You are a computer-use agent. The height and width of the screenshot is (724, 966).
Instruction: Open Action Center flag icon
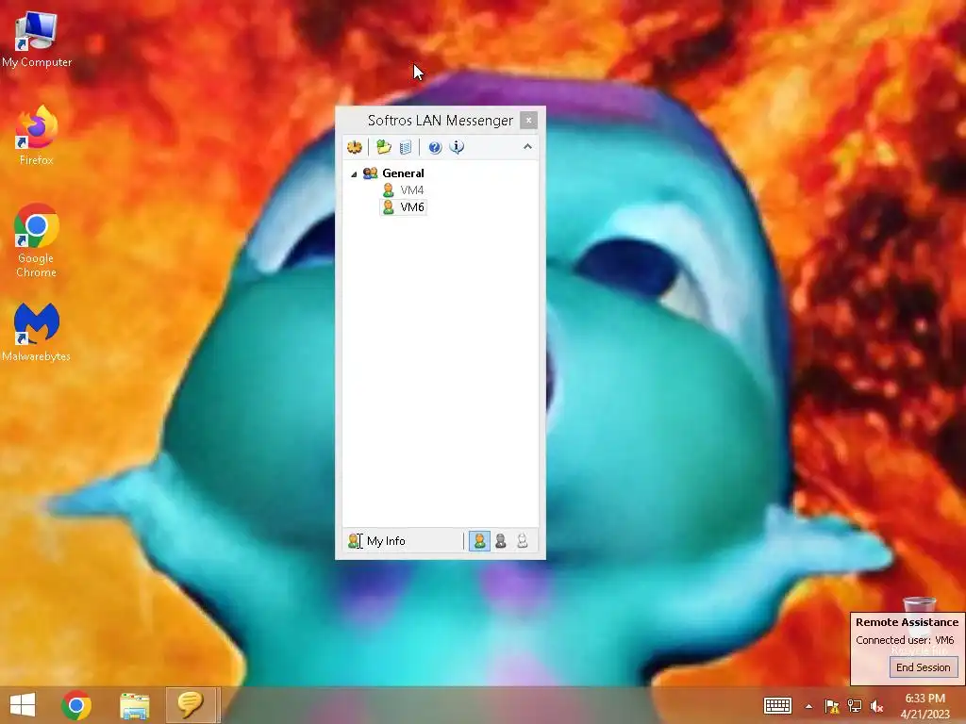point(832,706)
